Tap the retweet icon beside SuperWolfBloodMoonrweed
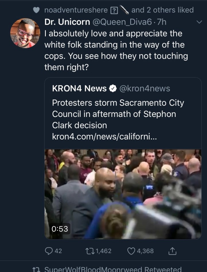This screenshot has width=207, height=272. (x=36, y=269)
